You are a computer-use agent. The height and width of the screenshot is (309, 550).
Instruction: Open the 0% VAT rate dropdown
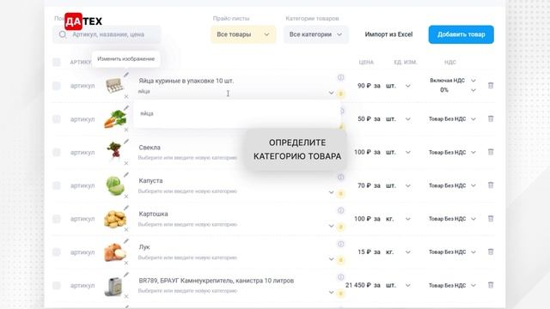coord(474,90)
